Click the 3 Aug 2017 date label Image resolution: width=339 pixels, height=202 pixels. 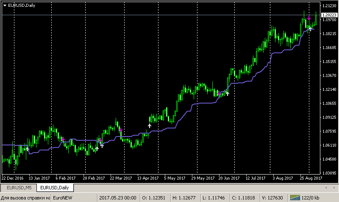point(283,178)
